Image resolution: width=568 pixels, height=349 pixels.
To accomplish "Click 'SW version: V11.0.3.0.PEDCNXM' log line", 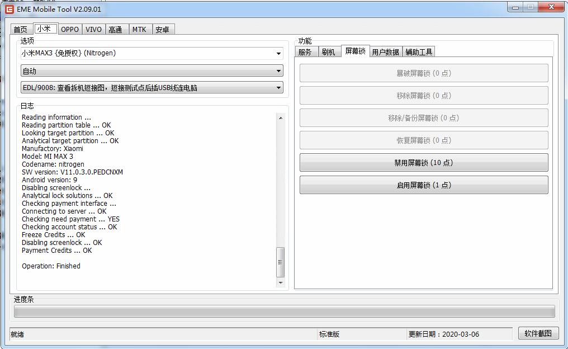I will pos(73,172).
